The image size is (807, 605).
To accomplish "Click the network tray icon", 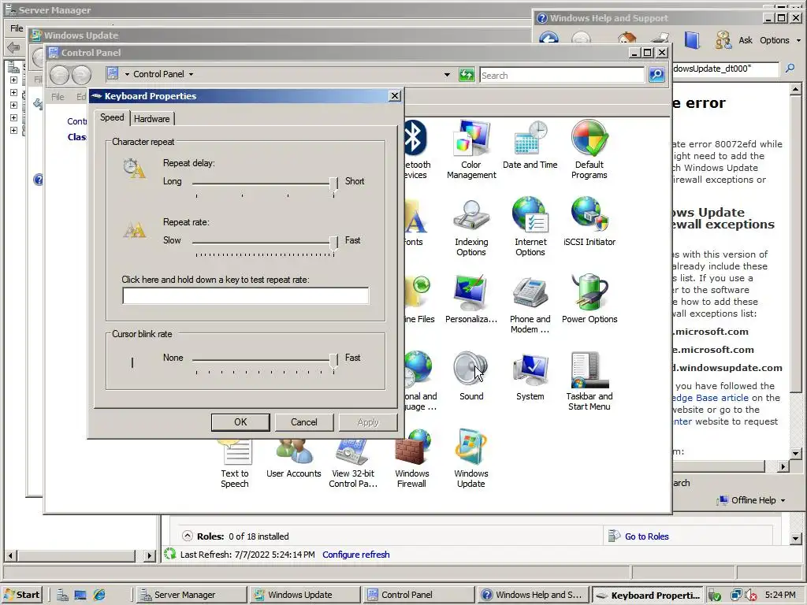I will click(736, 595).
